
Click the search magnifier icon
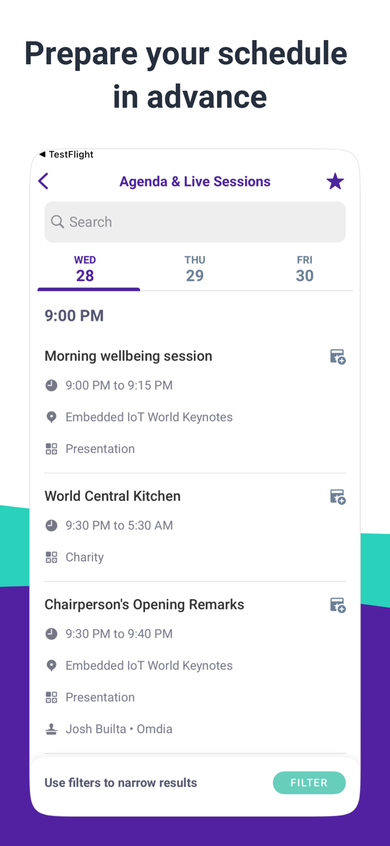[57, 222]
